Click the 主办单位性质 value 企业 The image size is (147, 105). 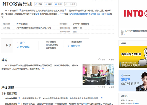75,32
